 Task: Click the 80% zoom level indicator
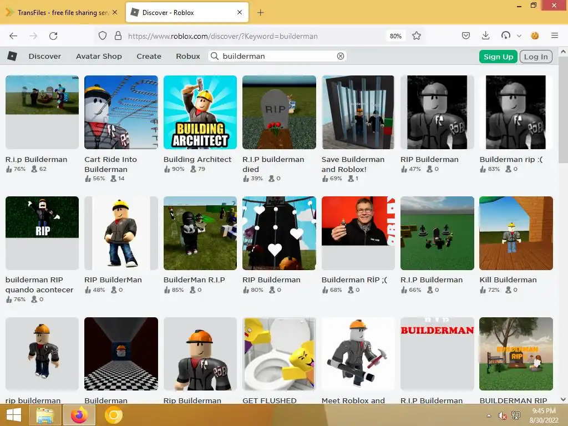coord(395,36)
